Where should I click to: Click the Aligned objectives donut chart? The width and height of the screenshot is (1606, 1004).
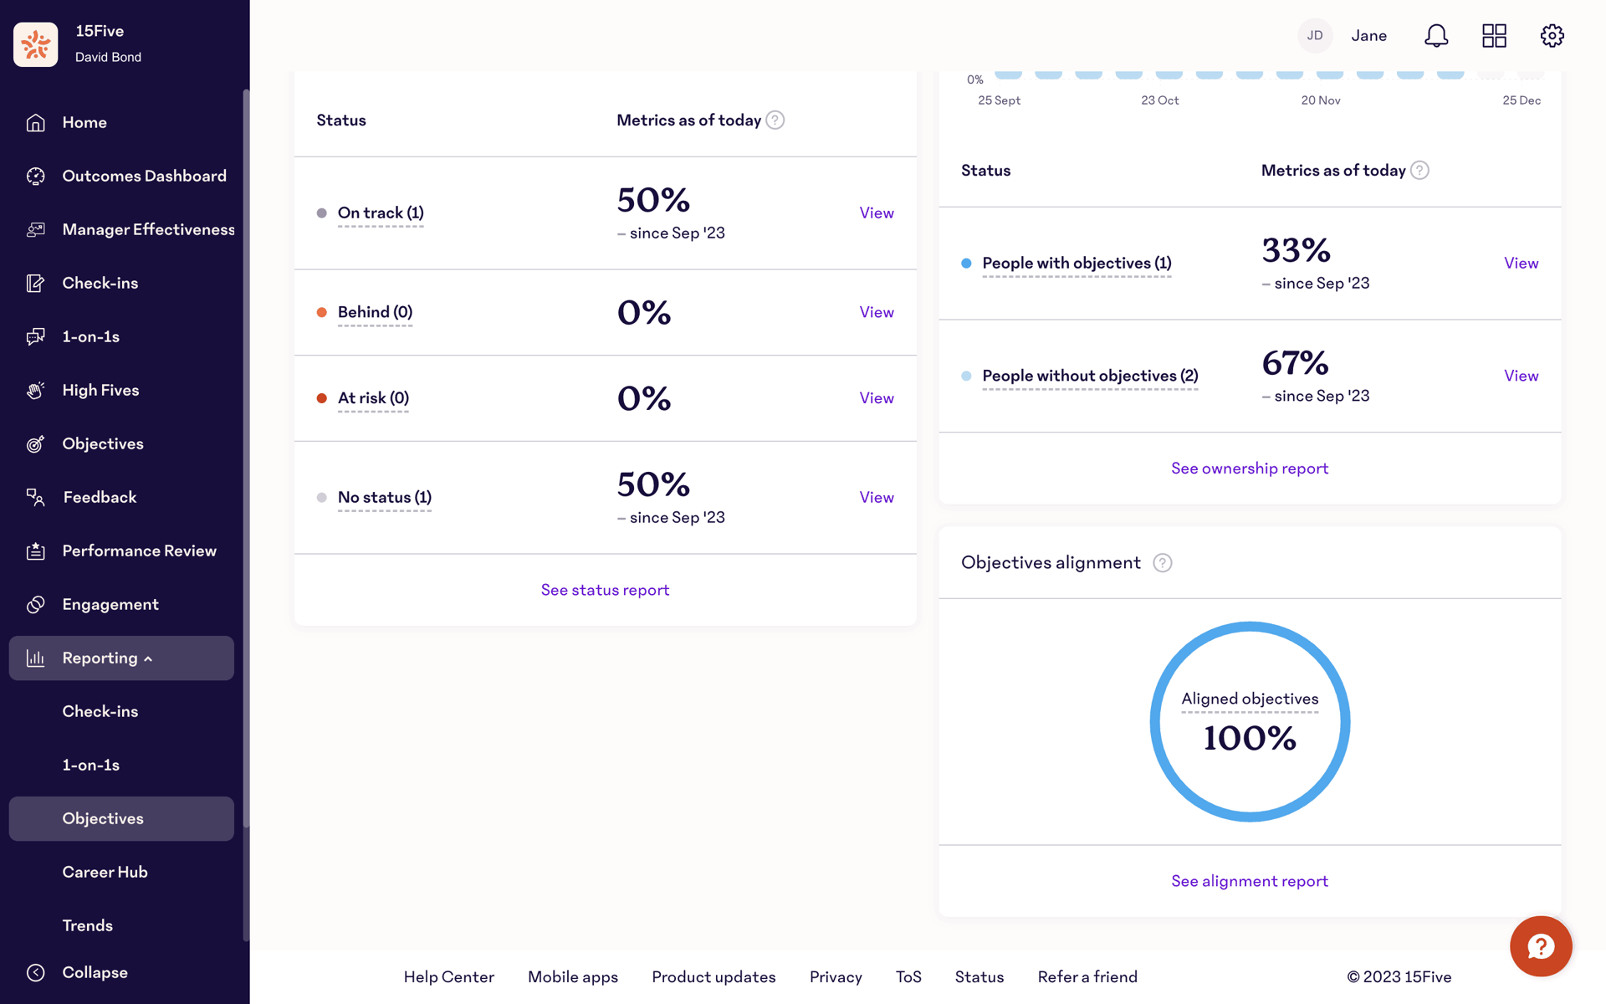pos(1250,721)
